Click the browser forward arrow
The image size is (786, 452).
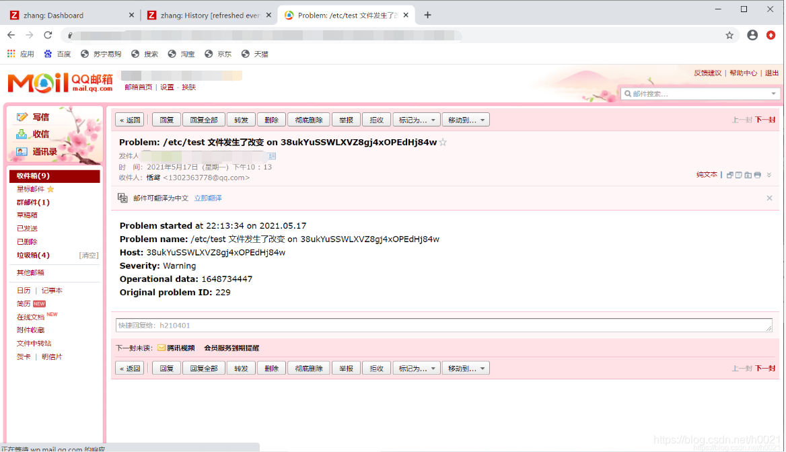30,35
